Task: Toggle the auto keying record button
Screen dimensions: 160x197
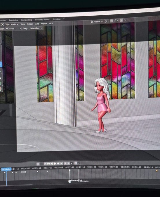Action: click(38, 164)
